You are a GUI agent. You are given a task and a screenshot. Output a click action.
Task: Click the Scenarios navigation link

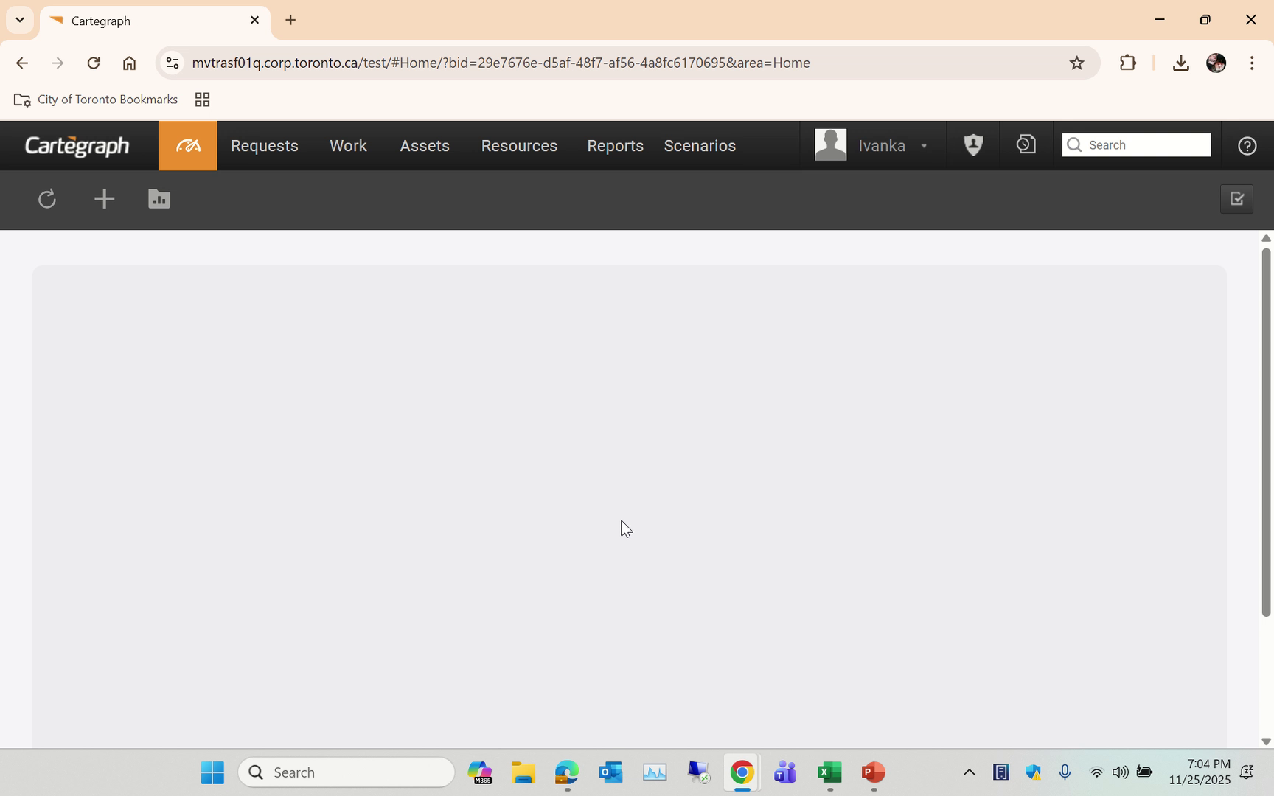pyautogui.click(x=699, y=146)
